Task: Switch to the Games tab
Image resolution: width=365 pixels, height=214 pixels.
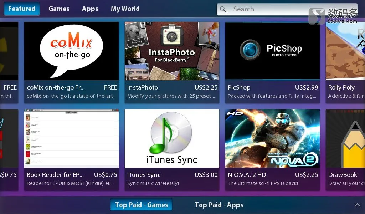Action: click(x=59, y=9)
